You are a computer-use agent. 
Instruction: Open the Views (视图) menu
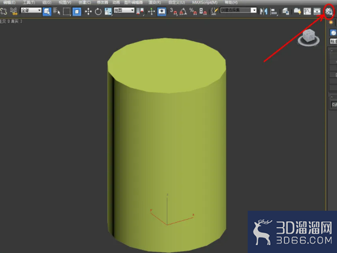coord(65,2)
